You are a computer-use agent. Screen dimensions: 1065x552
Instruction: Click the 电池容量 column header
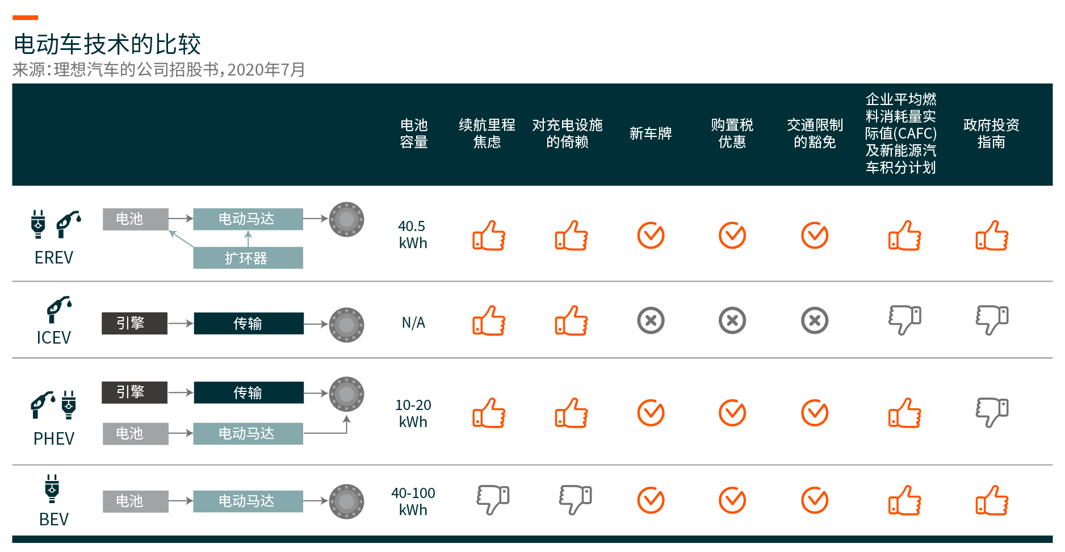(414, 133)
